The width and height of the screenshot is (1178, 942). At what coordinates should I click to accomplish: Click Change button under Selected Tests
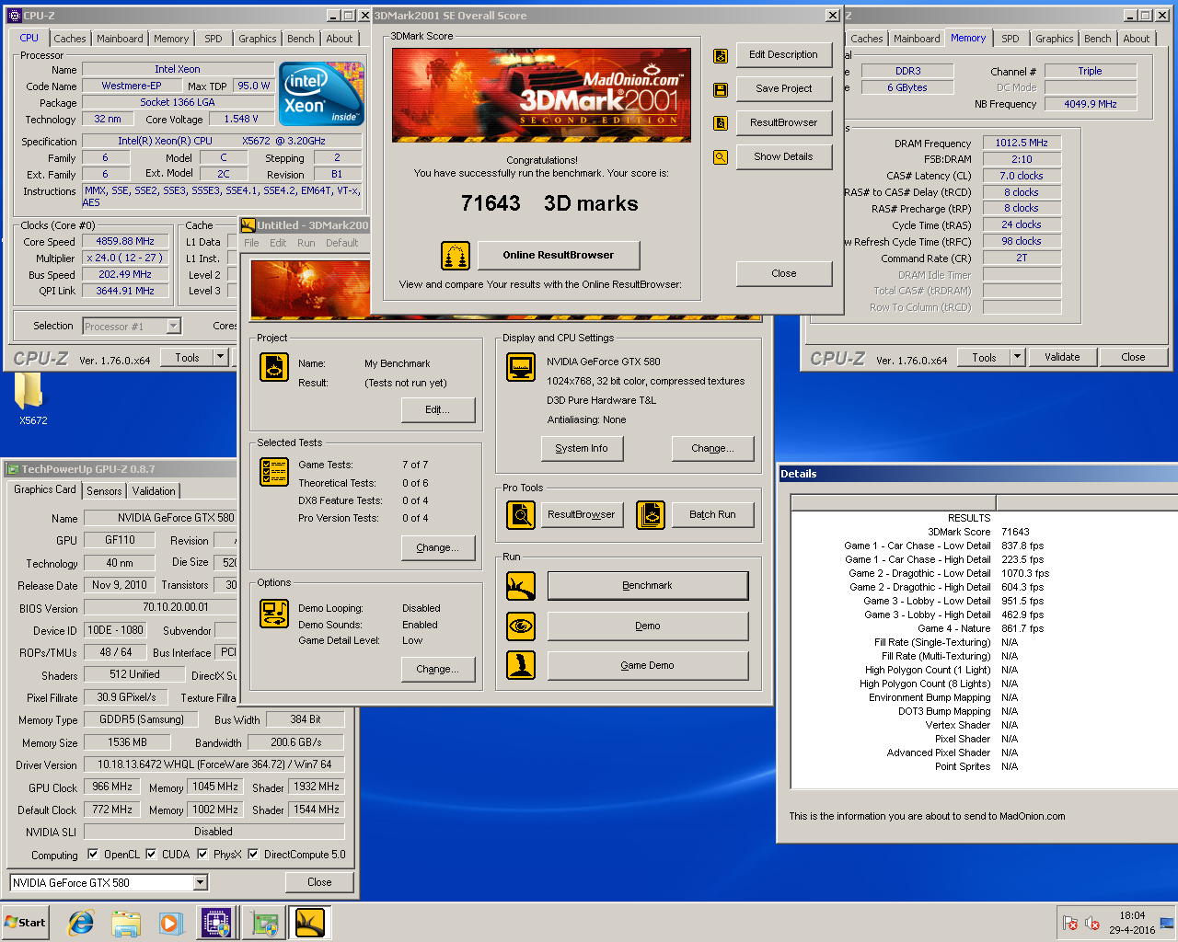pyautogui.click(x=438, y=548)
